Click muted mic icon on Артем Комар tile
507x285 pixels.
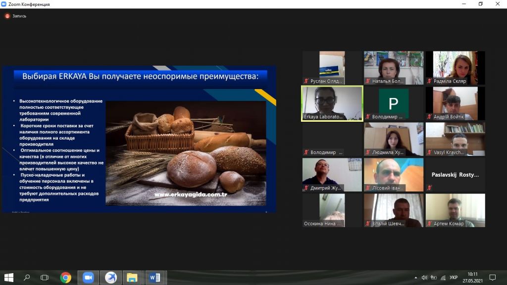[x=429, y=223]
